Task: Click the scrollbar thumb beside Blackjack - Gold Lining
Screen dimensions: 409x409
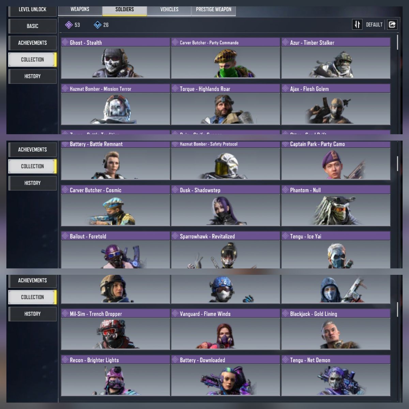Action: coord(397,309)
